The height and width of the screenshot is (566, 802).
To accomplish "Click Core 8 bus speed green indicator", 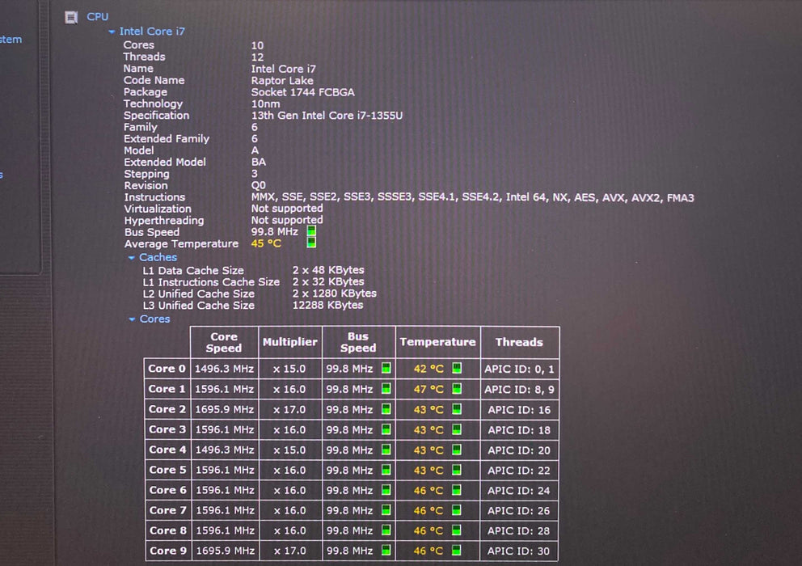I will (386, 530).
